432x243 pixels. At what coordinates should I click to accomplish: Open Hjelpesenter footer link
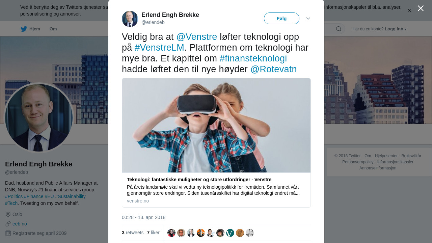coord(386,156)
